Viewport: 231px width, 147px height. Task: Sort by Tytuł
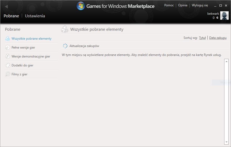click(x=202, y=38)
